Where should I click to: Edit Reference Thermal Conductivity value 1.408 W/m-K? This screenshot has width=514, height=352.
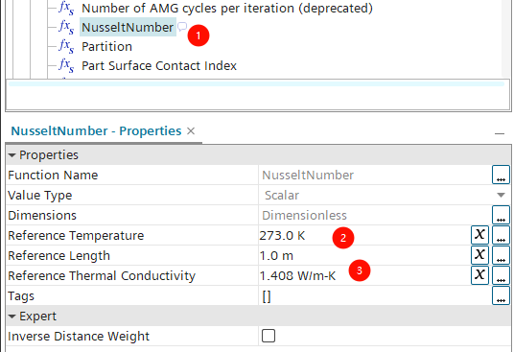click(x=297, y=276)
